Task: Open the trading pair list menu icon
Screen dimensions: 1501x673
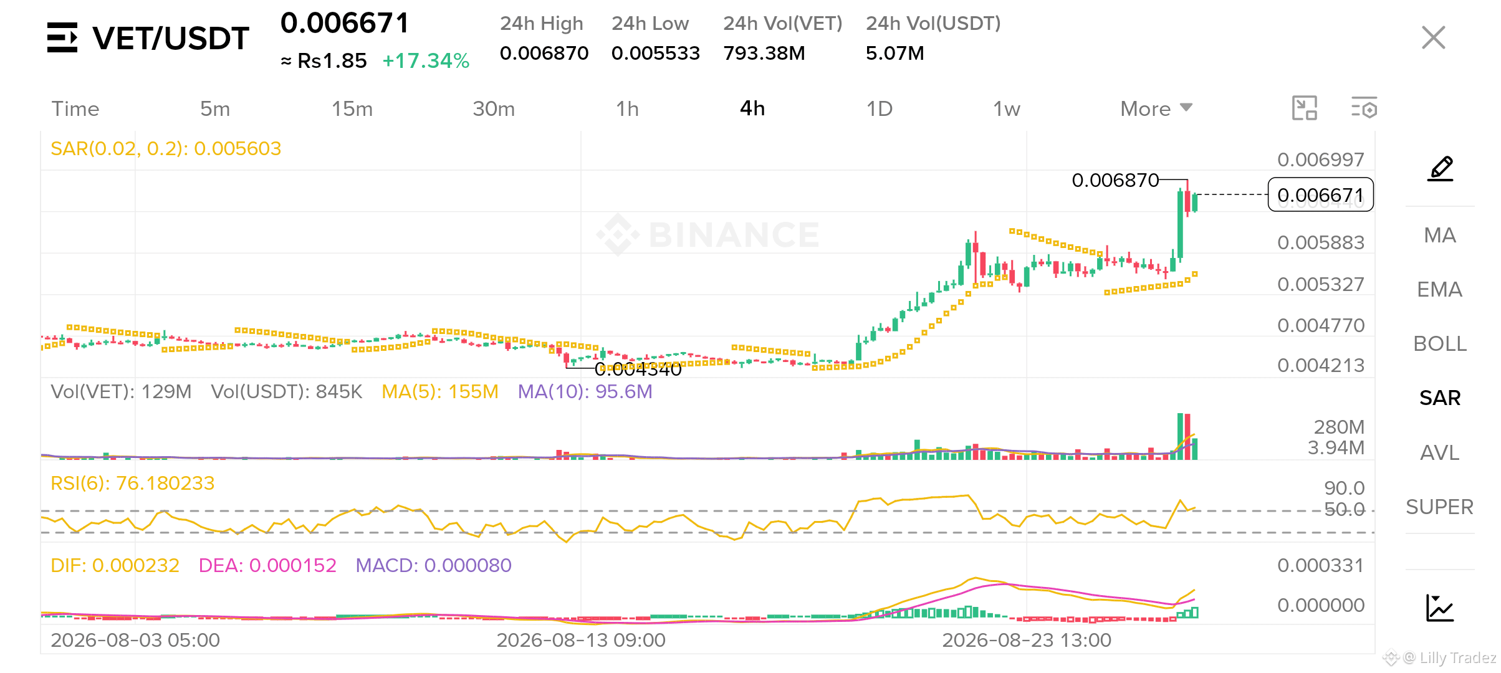Action: coord(62,37)
